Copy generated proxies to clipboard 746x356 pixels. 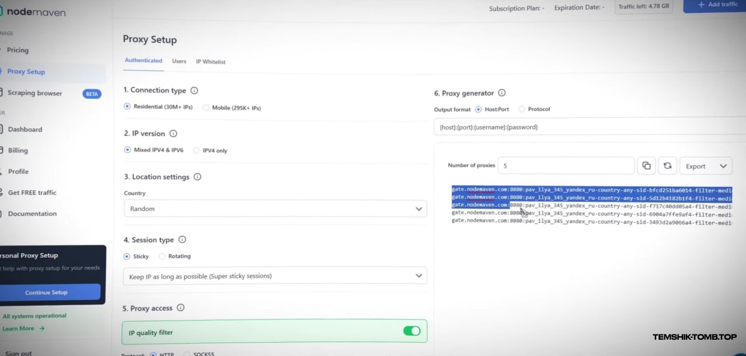(646, 166)
